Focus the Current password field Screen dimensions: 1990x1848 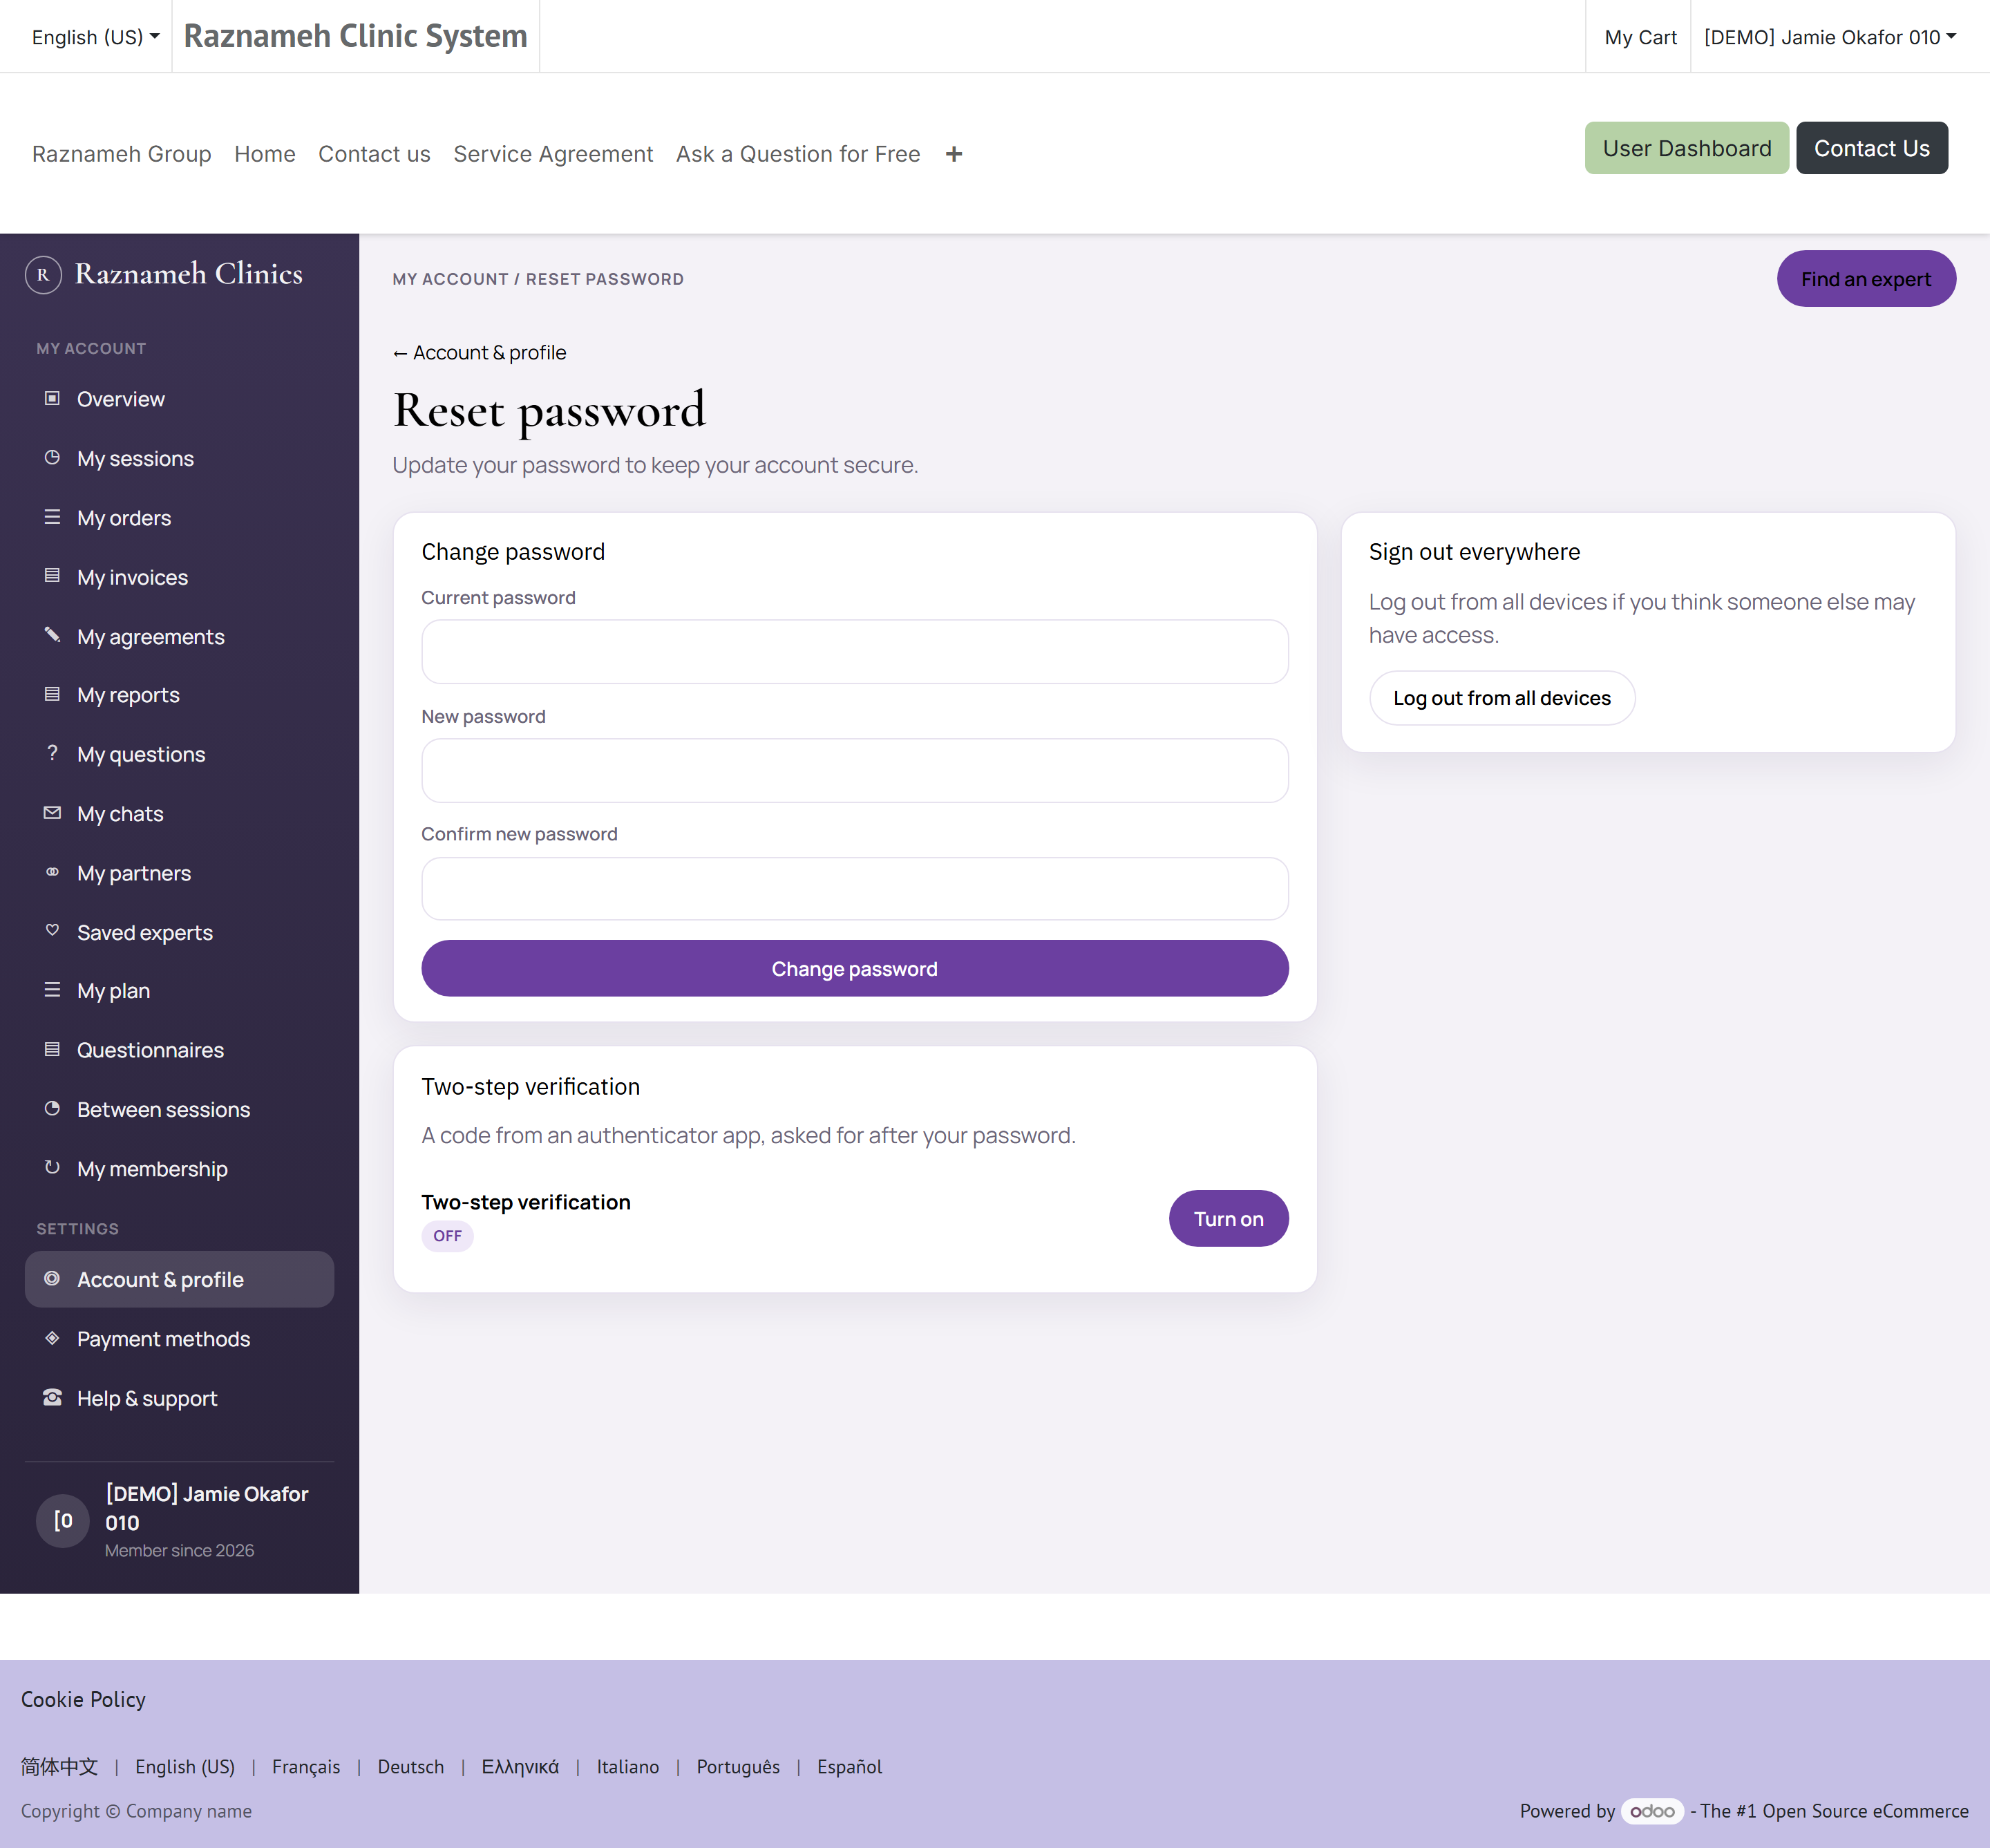click(854, 652)
